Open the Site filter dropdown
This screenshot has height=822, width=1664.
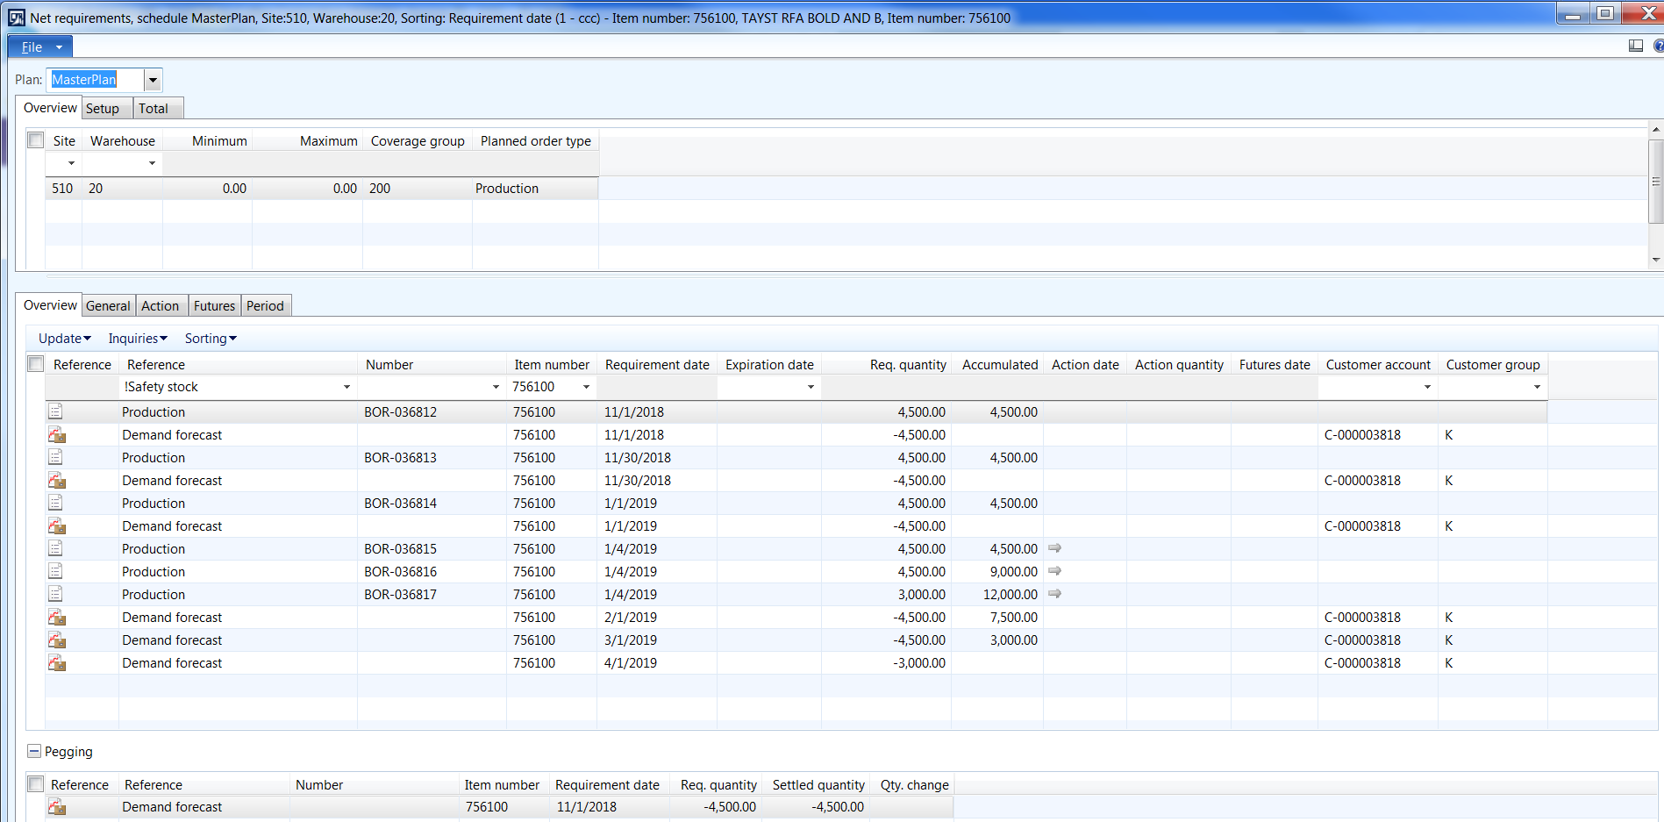click(x=71, y=163)
